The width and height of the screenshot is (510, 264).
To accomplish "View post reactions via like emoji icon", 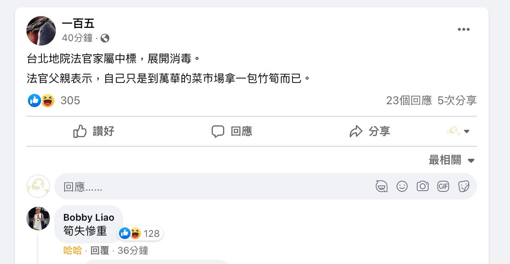I will point(34,100).
